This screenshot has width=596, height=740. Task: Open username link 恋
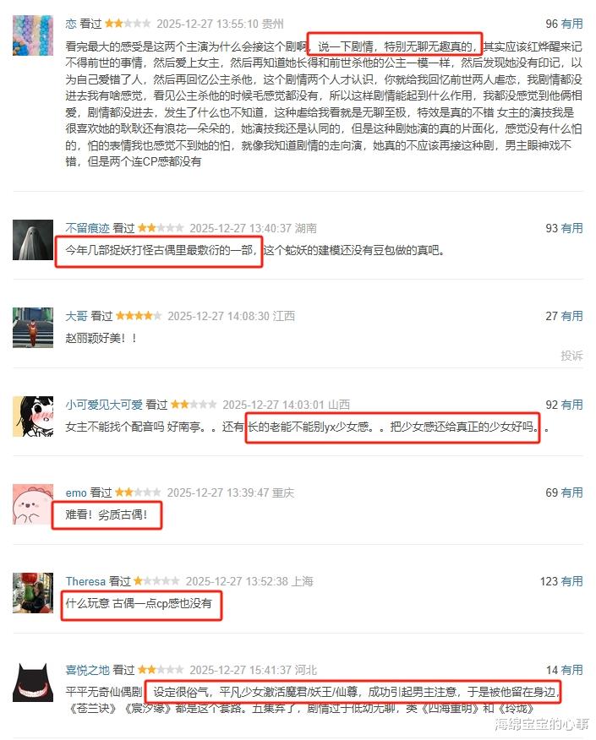click(x=71, y=24)
